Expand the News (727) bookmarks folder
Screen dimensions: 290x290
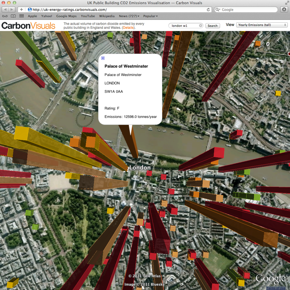(129, 16)
